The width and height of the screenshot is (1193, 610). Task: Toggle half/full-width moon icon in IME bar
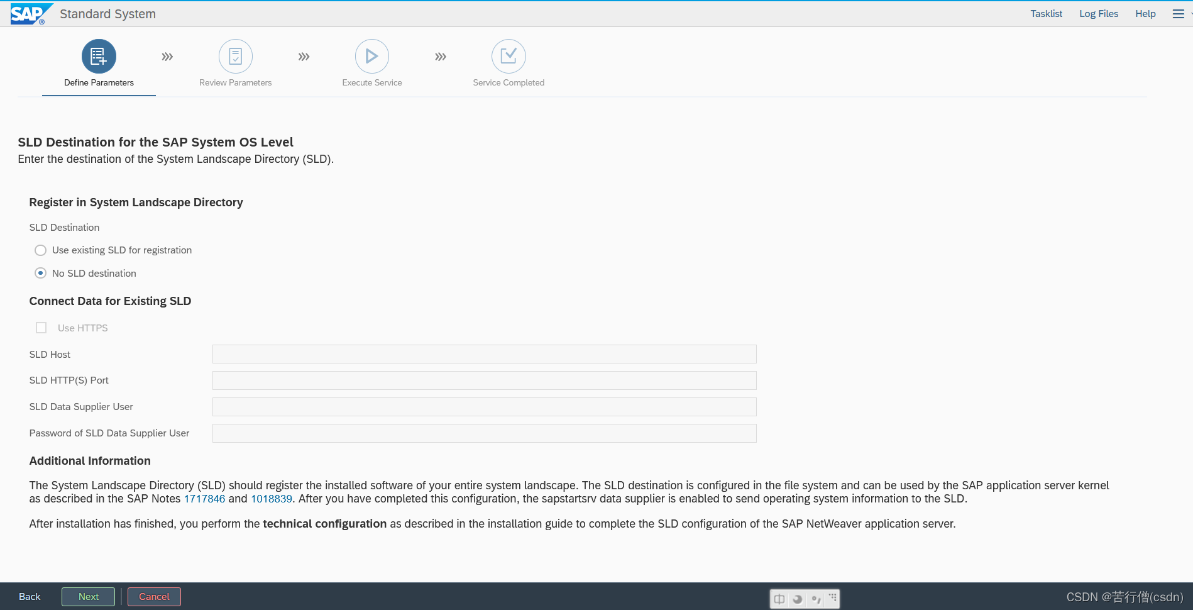coord(798,599)
